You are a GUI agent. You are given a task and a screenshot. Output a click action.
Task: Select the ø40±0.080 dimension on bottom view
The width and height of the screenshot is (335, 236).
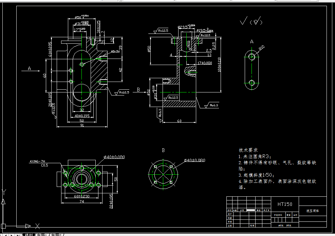coord(114,157)
